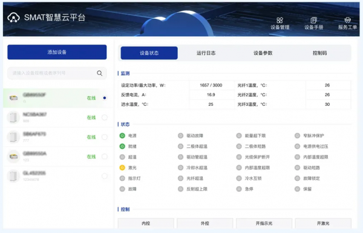The image size is (363, 233).
Task: Click the yellow 激光 status indicator
Action: (x=122, y=168)
